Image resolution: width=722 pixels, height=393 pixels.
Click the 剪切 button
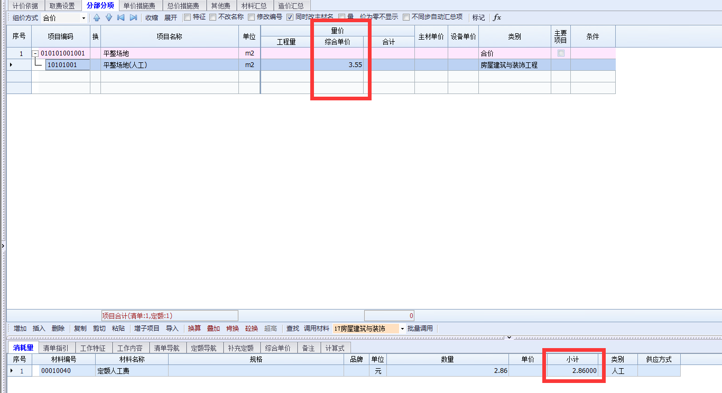99,329
